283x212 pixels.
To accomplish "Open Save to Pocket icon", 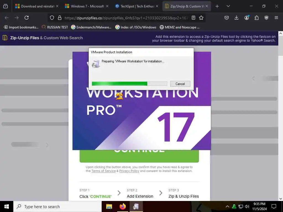I will [x=227, y=18].
